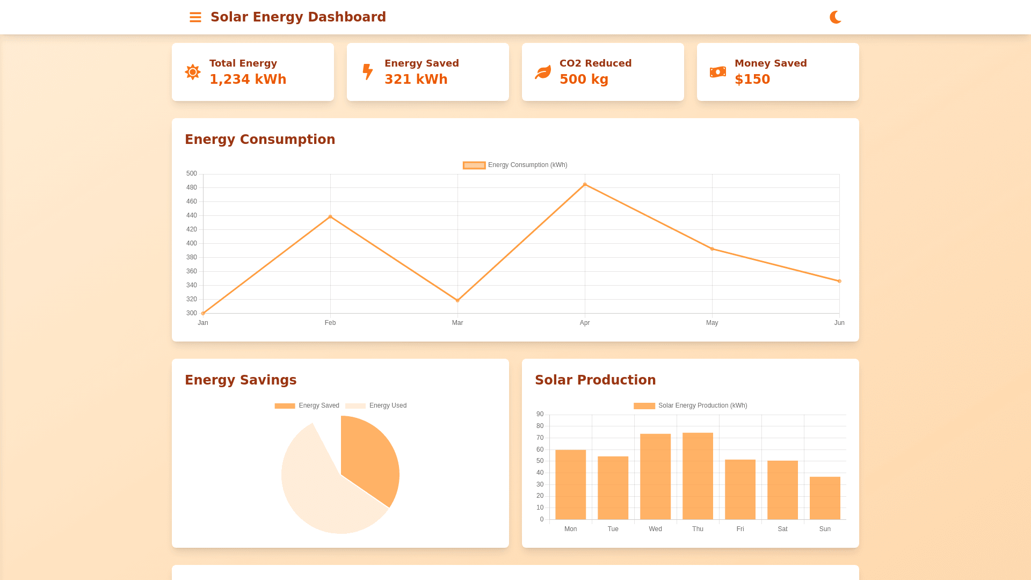Toggle Energy Consumption (kWh) legend item
This screenshot has height=580, width=1031.
(x=515, y=165)
